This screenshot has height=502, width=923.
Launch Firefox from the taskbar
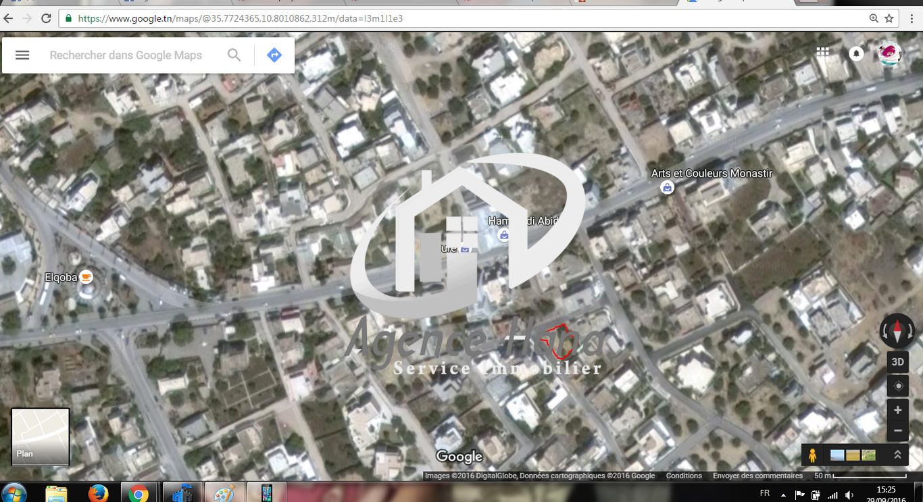[x=98, y=493]
